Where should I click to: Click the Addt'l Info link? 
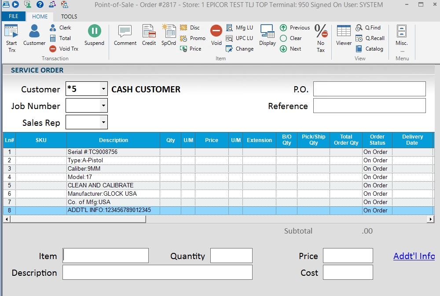point(414,256)
